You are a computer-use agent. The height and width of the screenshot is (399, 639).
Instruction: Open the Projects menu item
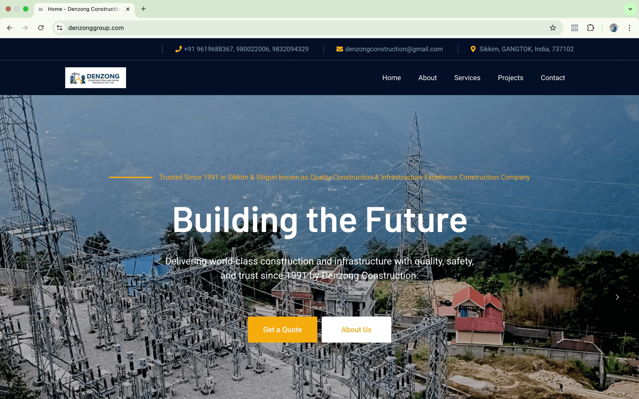[x=510, y=78]
